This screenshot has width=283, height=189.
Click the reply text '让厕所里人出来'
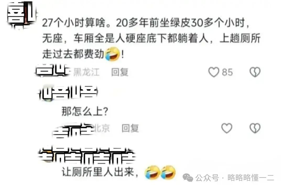[98, 172]
